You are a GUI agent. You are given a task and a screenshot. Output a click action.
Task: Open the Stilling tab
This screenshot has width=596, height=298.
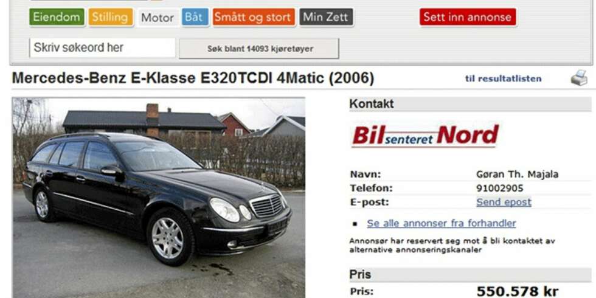click(111, 17)
